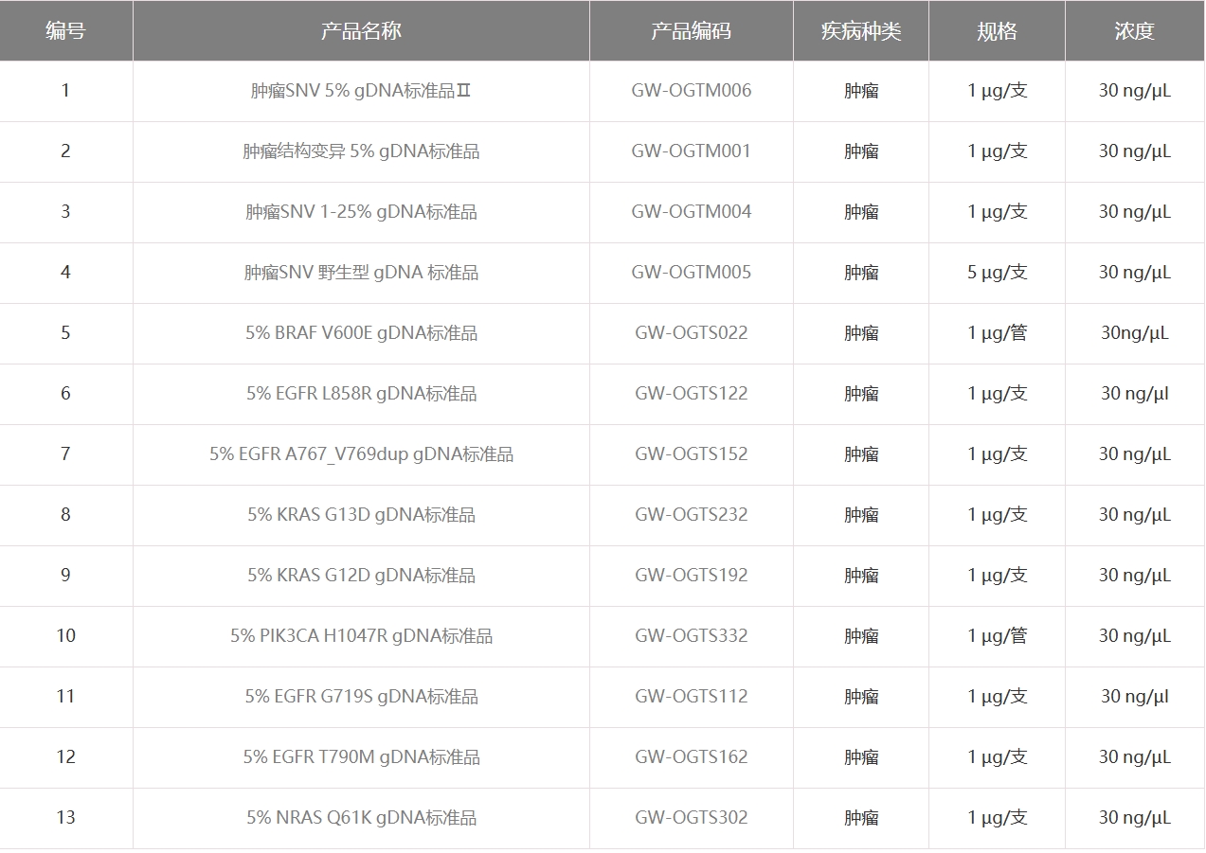Select 5% EGFR G719S gDNA标准品
Viewport: 1206px width, 853px height.
tap(361, 697)
